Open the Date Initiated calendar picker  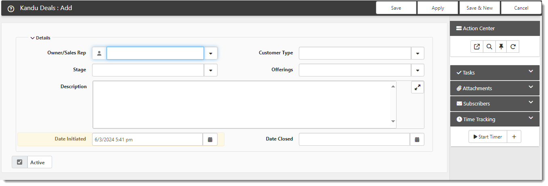pos(210,139)
